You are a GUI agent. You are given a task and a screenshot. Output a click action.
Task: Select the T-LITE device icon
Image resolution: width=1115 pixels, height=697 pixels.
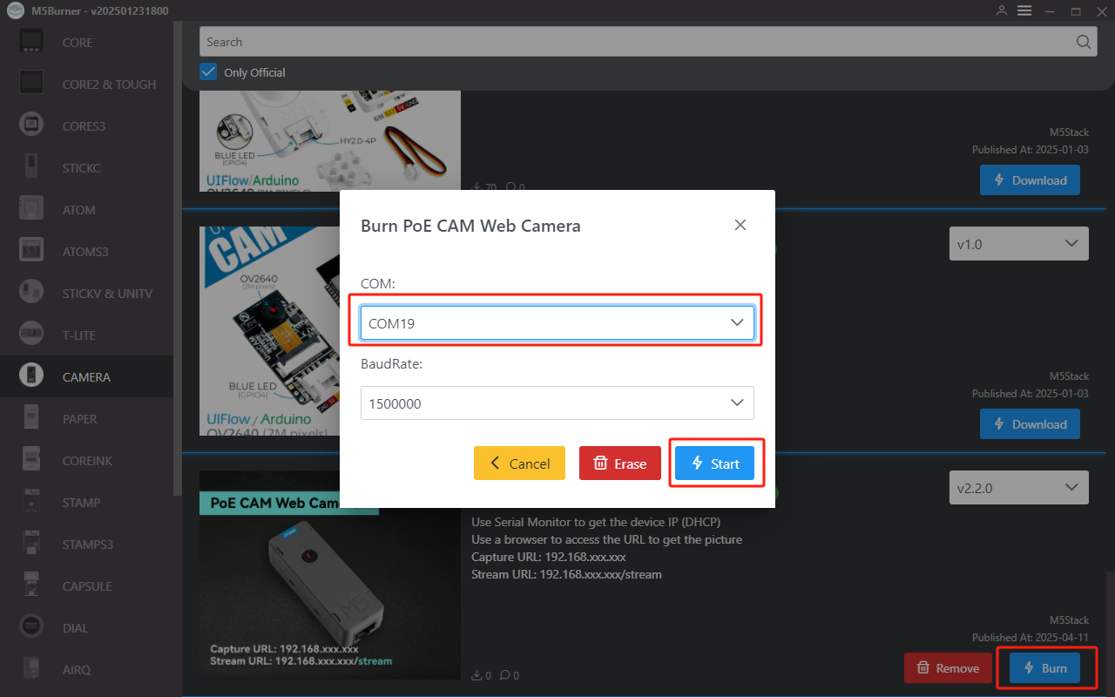tap(31, 335)
